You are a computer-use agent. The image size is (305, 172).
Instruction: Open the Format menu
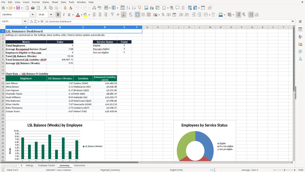[x=36, y=2]
